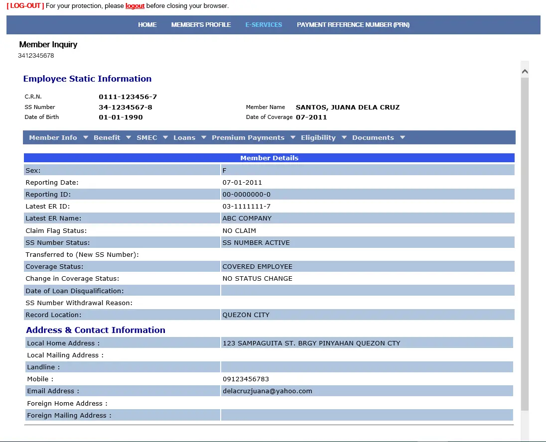Open the Eligibility dropdown menu
Viewport: 546px width, 442px height.
click(x=318, y=137)
